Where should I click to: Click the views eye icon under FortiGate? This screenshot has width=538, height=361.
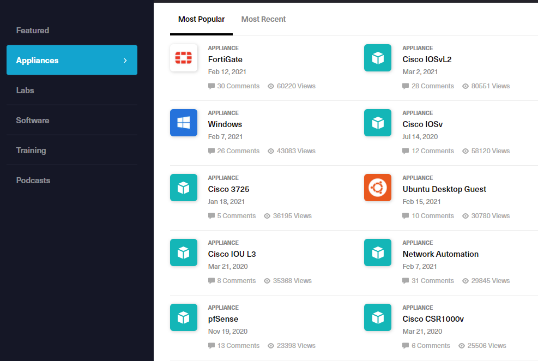pyautogui.click(x=271, y=86)
